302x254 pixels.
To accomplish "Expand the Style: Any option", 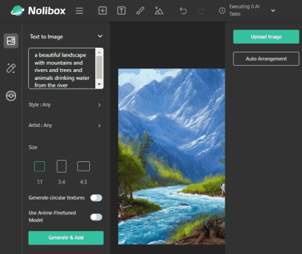I will click(x=65, y=105).
